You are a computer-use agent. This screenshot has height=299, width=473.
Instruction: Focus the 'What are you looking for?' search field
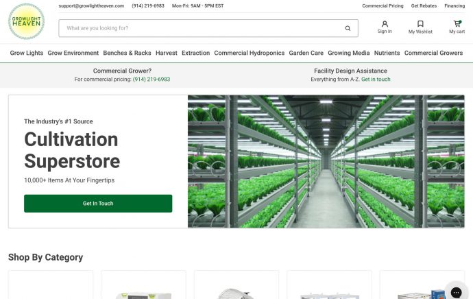(202, 28)
